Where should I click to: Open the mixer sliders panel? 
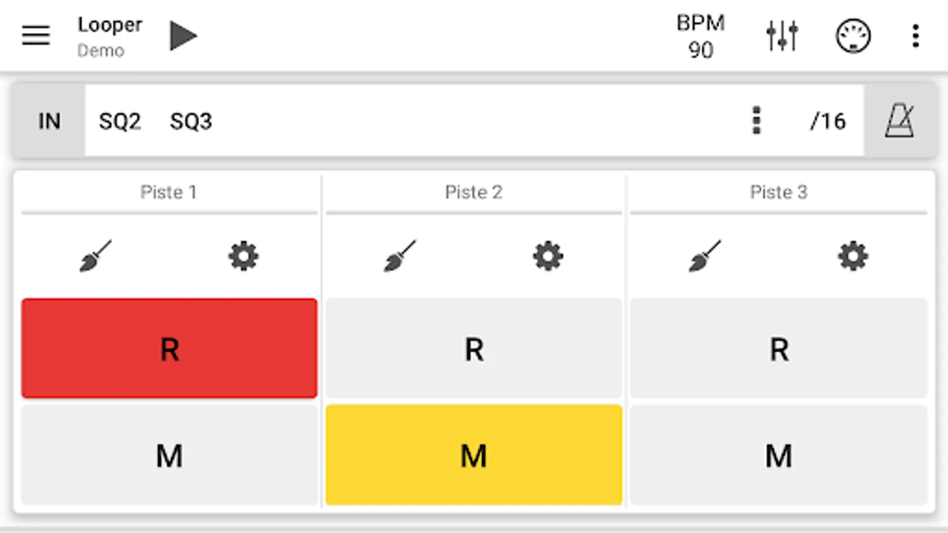click(x=782, y=36)
